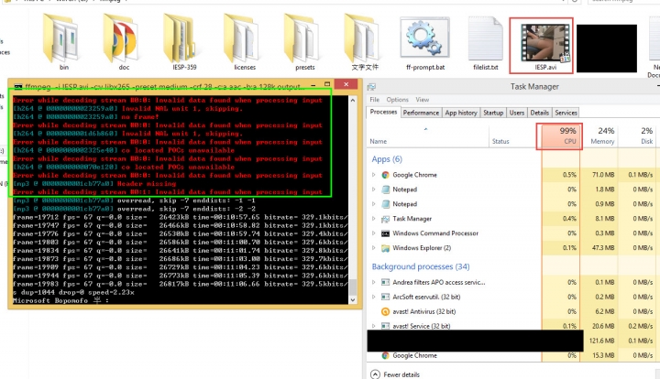The height and width of the screenshot is (379, 660).
Task: Expand the first Notepad row
Action: (x=373, y=189)
